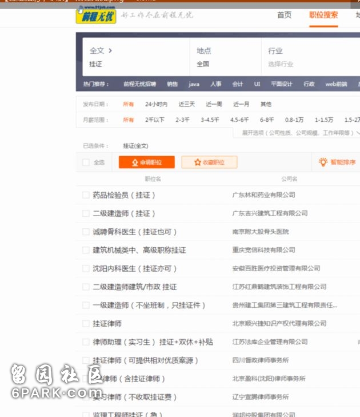Image resolution: width=360 pixels, height=417 pixels.
Task: Open company 重庆宽信科技有限公司
Action: [264, 250]
